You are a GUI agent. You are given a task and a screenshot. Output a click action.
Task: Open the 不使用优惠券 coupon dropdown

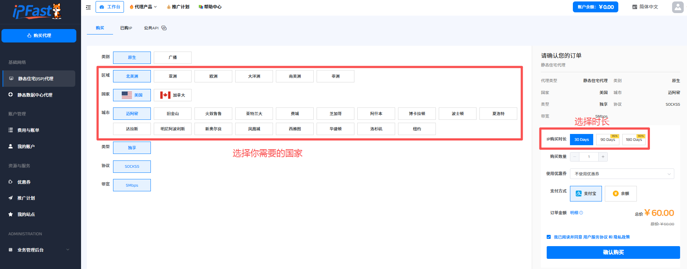(x=622, y=174)
